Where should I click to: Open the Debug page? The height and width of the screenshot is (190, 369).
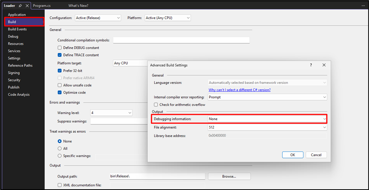pyautogui.click(x=13, y=36)
